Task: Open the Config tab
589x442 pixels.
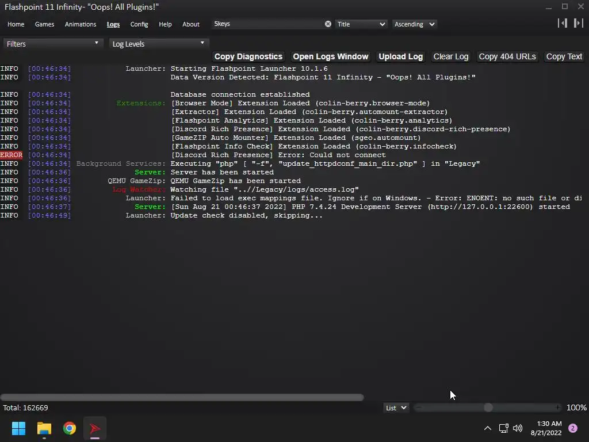Action: coord(139,24)
